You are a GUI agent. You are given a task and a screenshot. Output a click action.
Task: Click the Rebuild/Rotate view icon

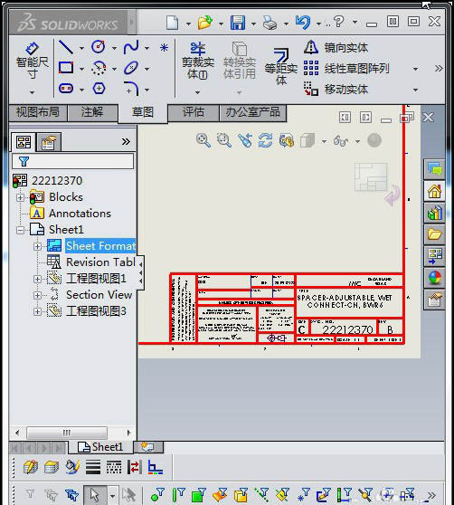tap(266, 140)
